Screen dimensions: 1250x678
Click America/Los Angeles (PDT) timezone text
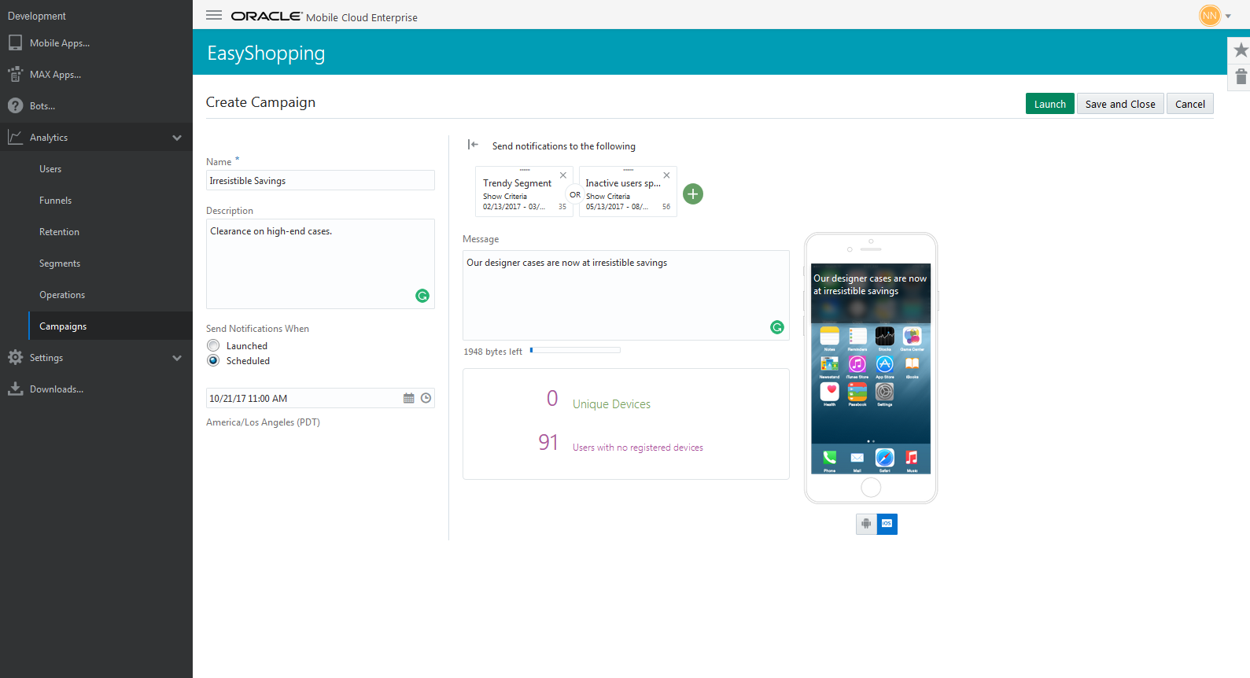[x=263, y=422]
